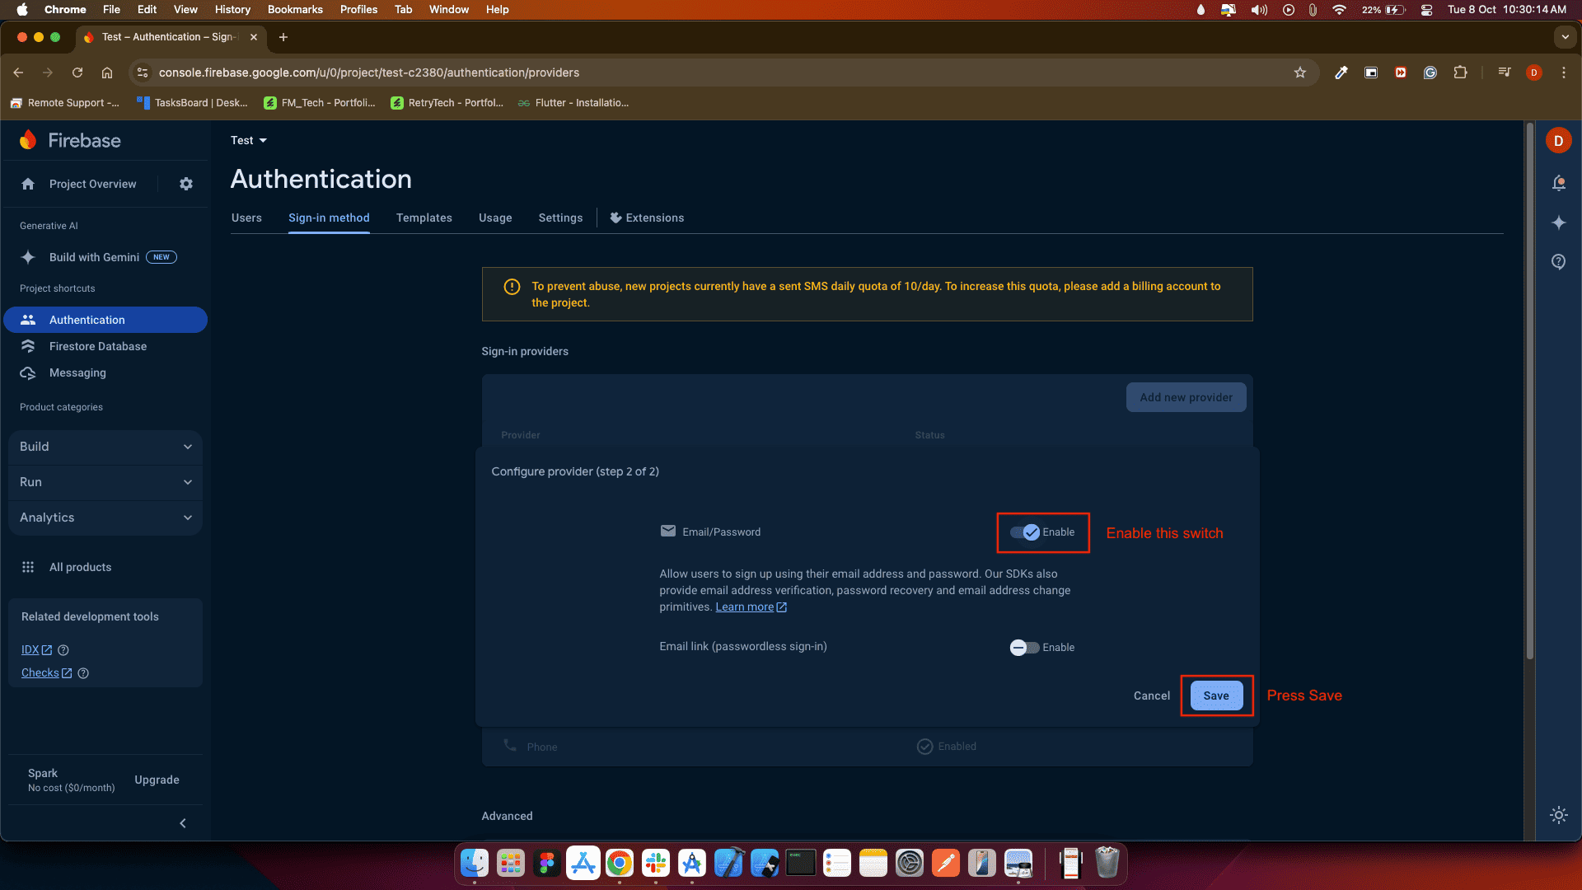Viewport: 1582px width, 890px height.
Task: Toggle the Email/Password Enable switch
Action: pyautogui.click(x=1025, y=532)
